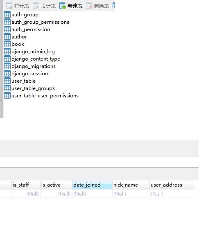Screen dimensions: 199x250
Task: Select the user_table_groups entry
Action: (x=33, y=88)
